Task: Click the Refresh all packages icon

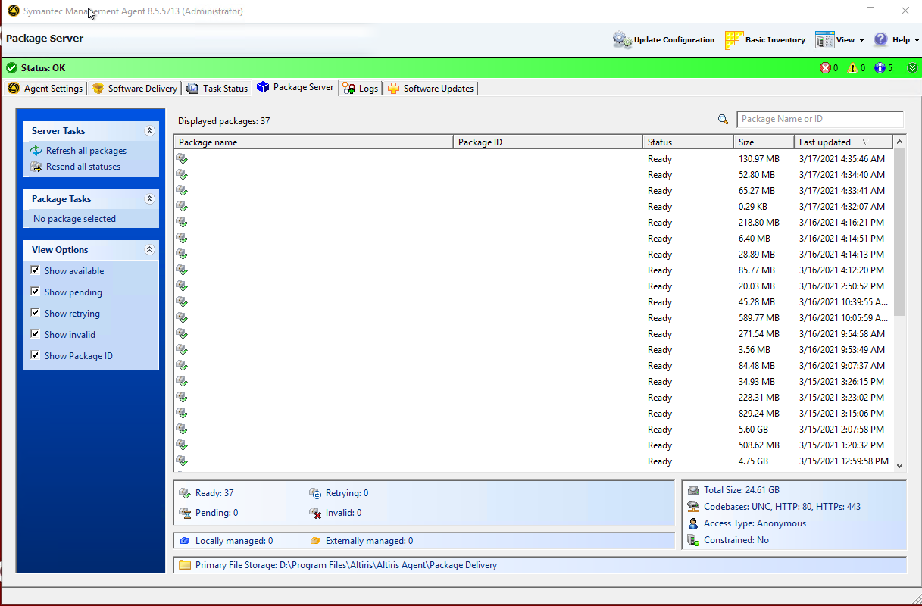Action: coord(36,151)
